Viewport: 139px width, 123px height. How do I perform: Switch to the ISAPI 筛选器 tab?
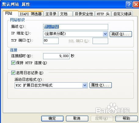31,14
